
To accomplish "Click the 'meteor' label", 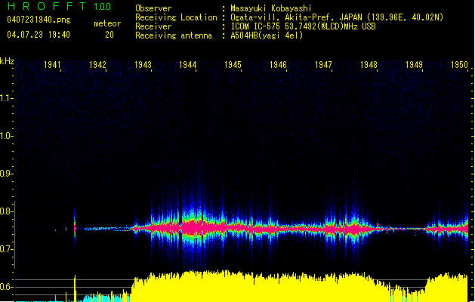I will 107,23.
